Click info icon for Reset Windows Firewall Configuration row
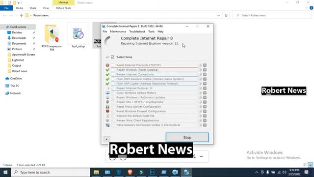This screenshot has height=177, width=314. tap(200, 112)
